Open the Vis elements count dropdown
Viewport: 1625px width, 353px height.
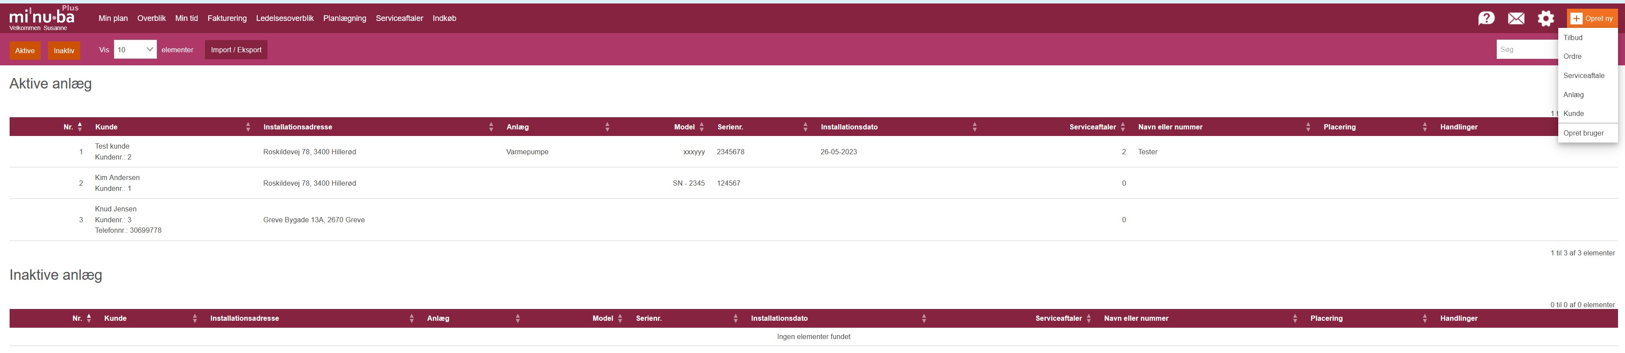[135, 49]
